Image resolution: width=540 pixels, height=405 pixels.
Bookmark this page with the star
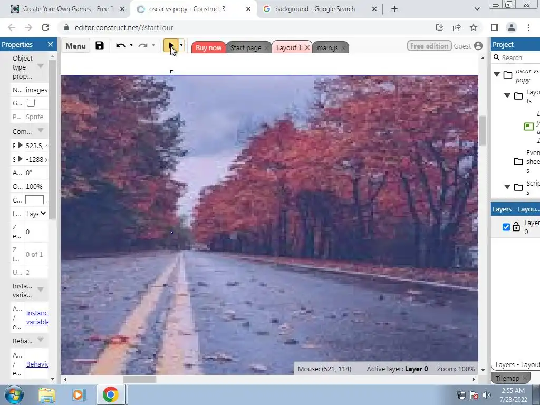pos(474,27)
